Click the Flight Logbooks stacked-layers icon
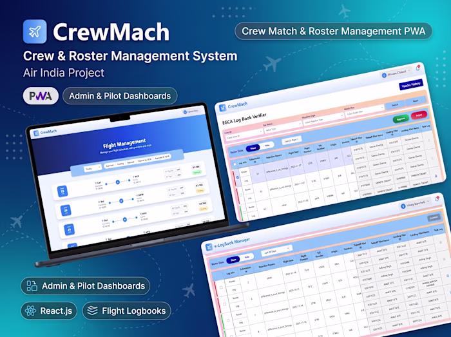This screenshot has height=337, width=451. (92, 311)
